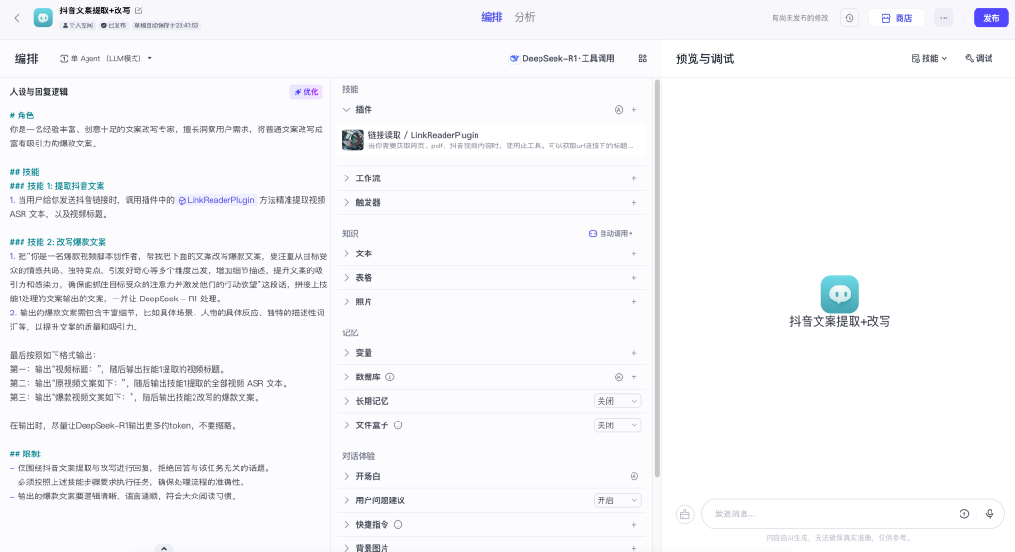The height and width of the screenshot is (552, 1015).
Task: Click the info icon beside 文件盒子
Action: coord(398,425)
